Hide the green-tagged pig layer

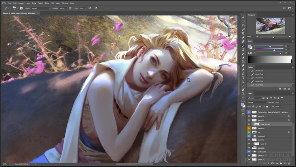tap(249, 132)
